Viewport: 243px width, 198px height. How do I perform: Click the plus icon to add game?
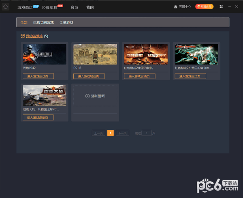click(x=87, y=96)
